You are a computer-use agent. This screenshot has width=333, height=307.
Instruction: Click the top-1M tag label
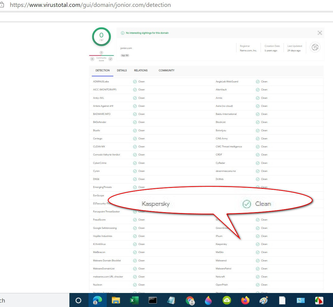125,55
